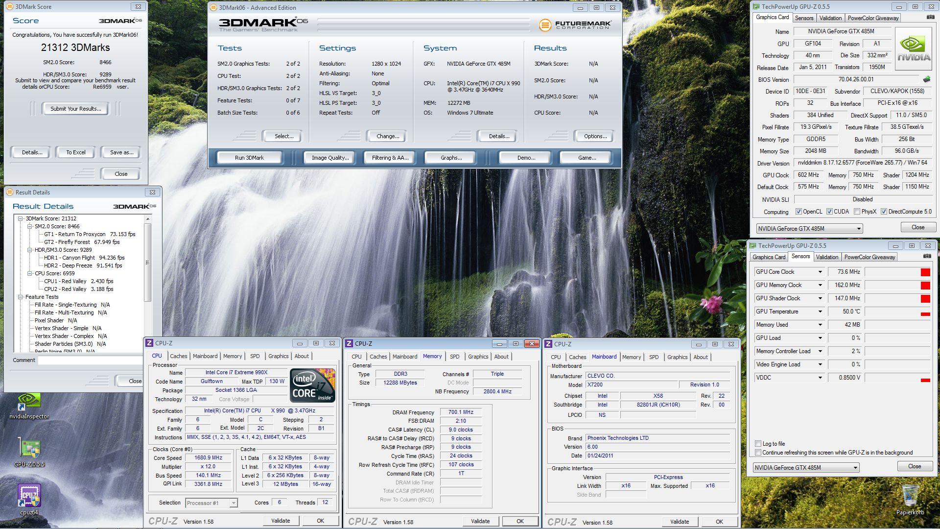
Task: Open GPU Temperature sensor dropdown
Action: [820, 312]
